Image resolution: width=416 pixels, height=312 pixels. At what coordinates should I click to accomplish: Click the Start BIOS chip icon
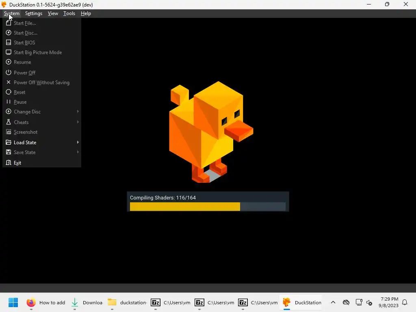click(9, 42)
